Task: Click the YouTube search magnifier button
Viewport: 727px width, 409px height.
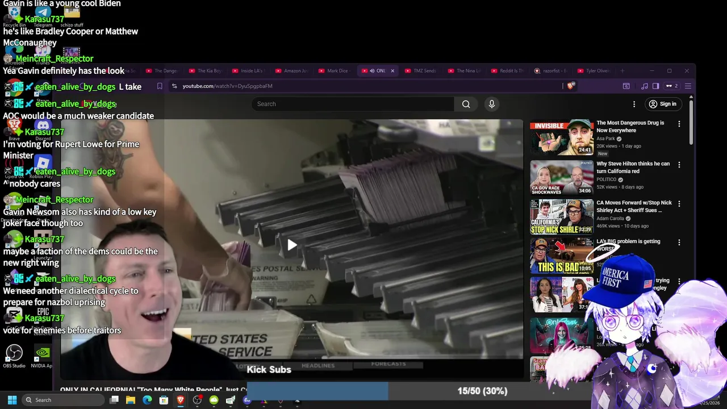Action: click(466, 104)
